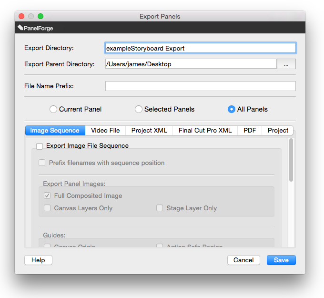Click the vertical scrollbar in export options
Viewport: 324px width, 298px height.
[x=291, y=160]
